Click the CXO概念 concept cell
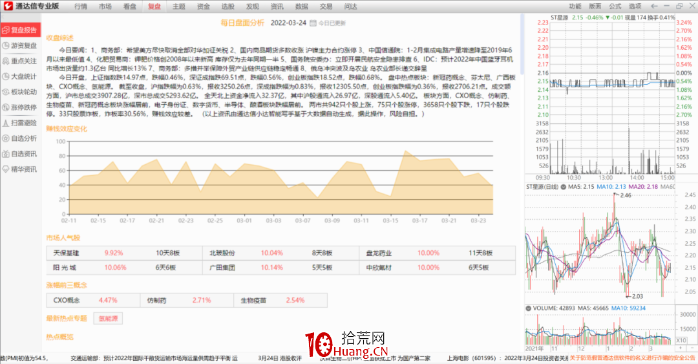The width and height of the screenshot is (698, 364). (67, 300)
